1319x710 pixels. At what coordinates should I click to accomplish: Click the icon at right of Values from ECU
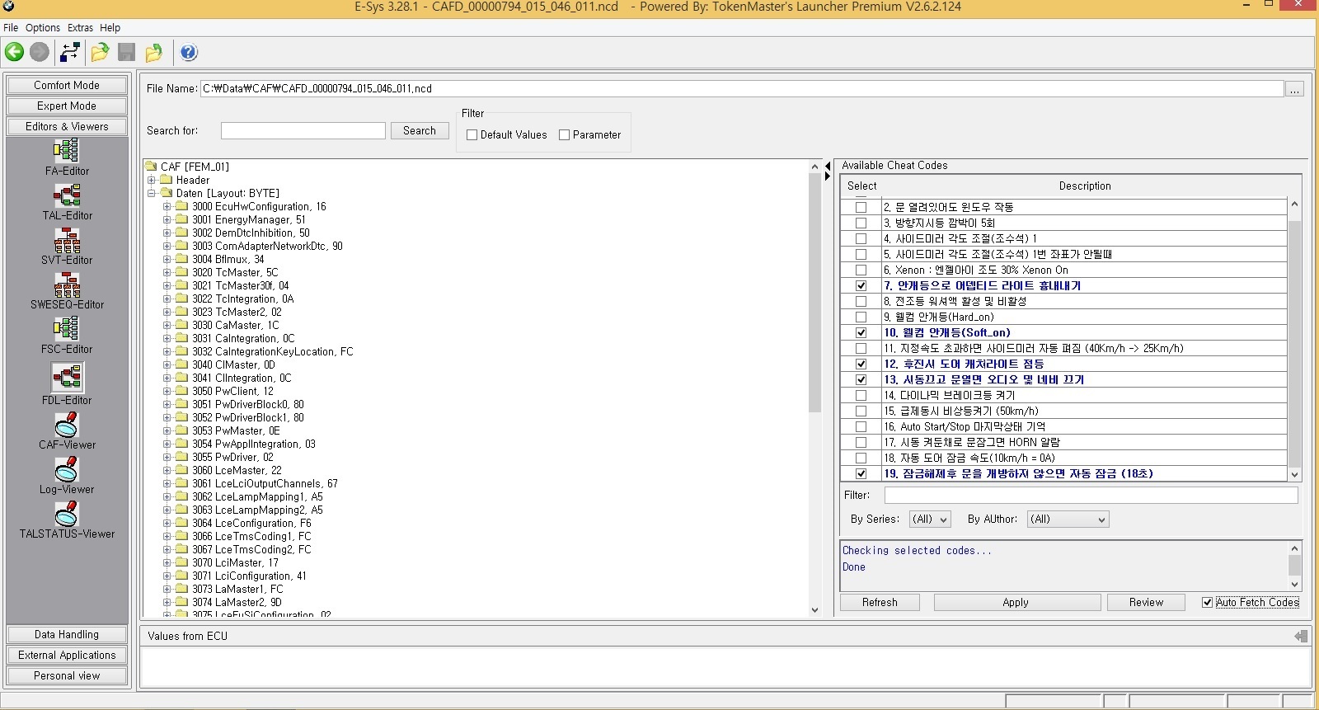(1301, 636)
